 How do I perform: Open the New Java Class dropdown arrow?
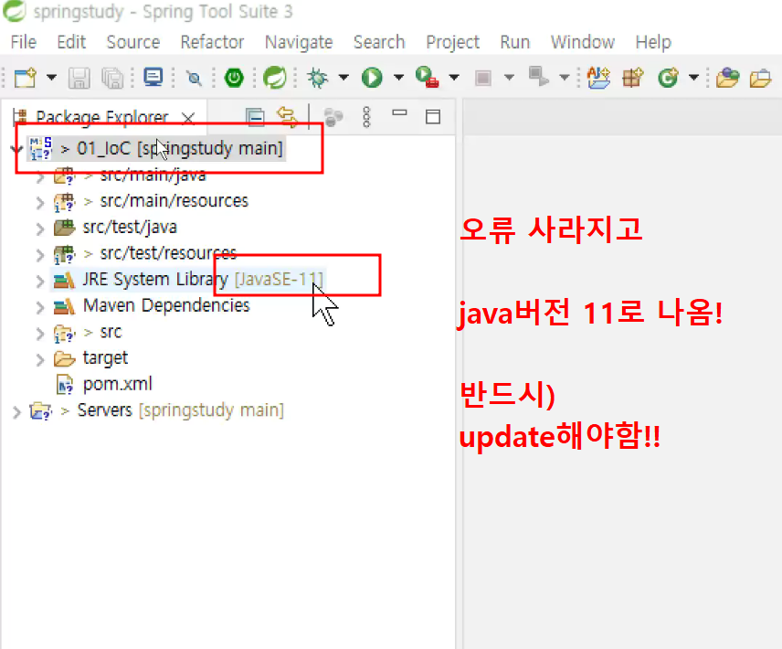pyautogui.click(x=693, y=78)
